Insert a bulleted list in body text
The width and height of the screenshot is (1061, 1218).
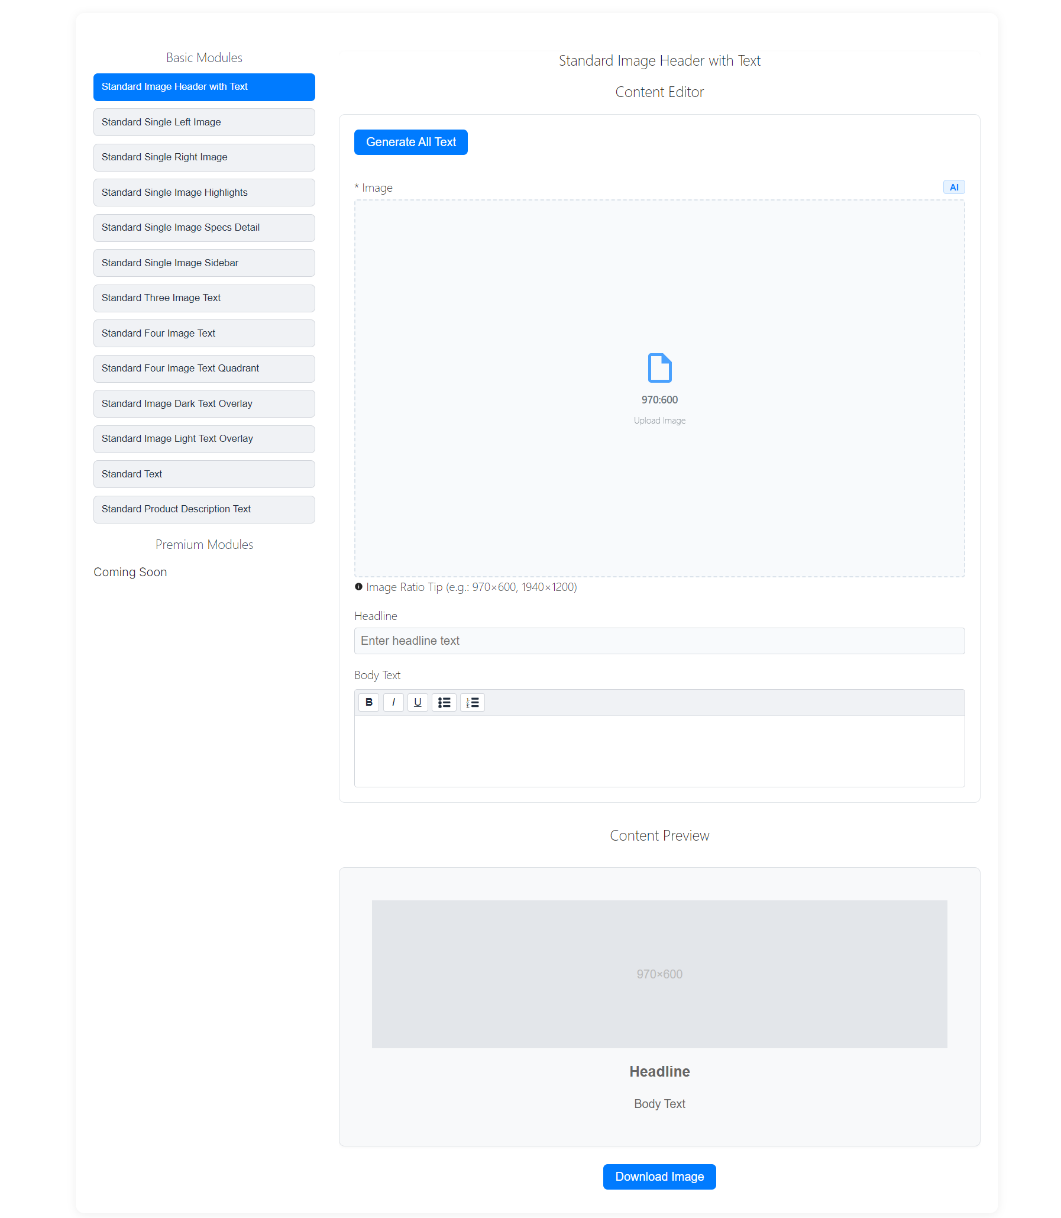pyautogui.click(x=444, y=702)
